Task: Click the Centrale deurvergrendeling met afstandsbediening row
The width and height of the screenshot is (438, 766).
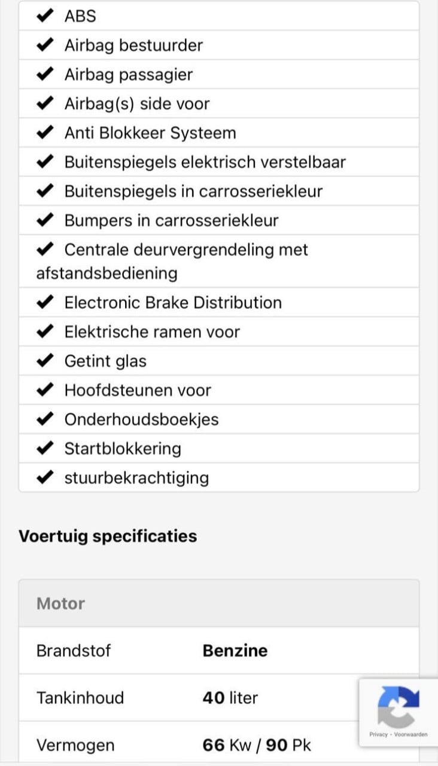Action: (219, 262)
